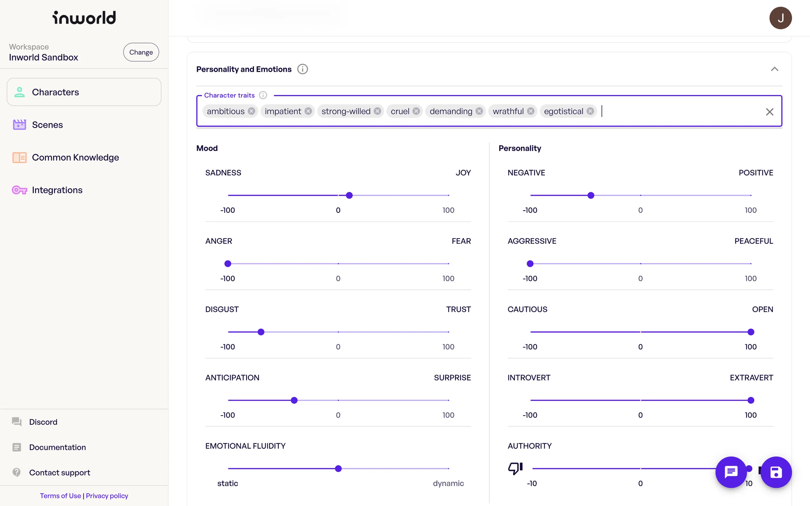Open the Scenes page

click(x=47, y=125)
